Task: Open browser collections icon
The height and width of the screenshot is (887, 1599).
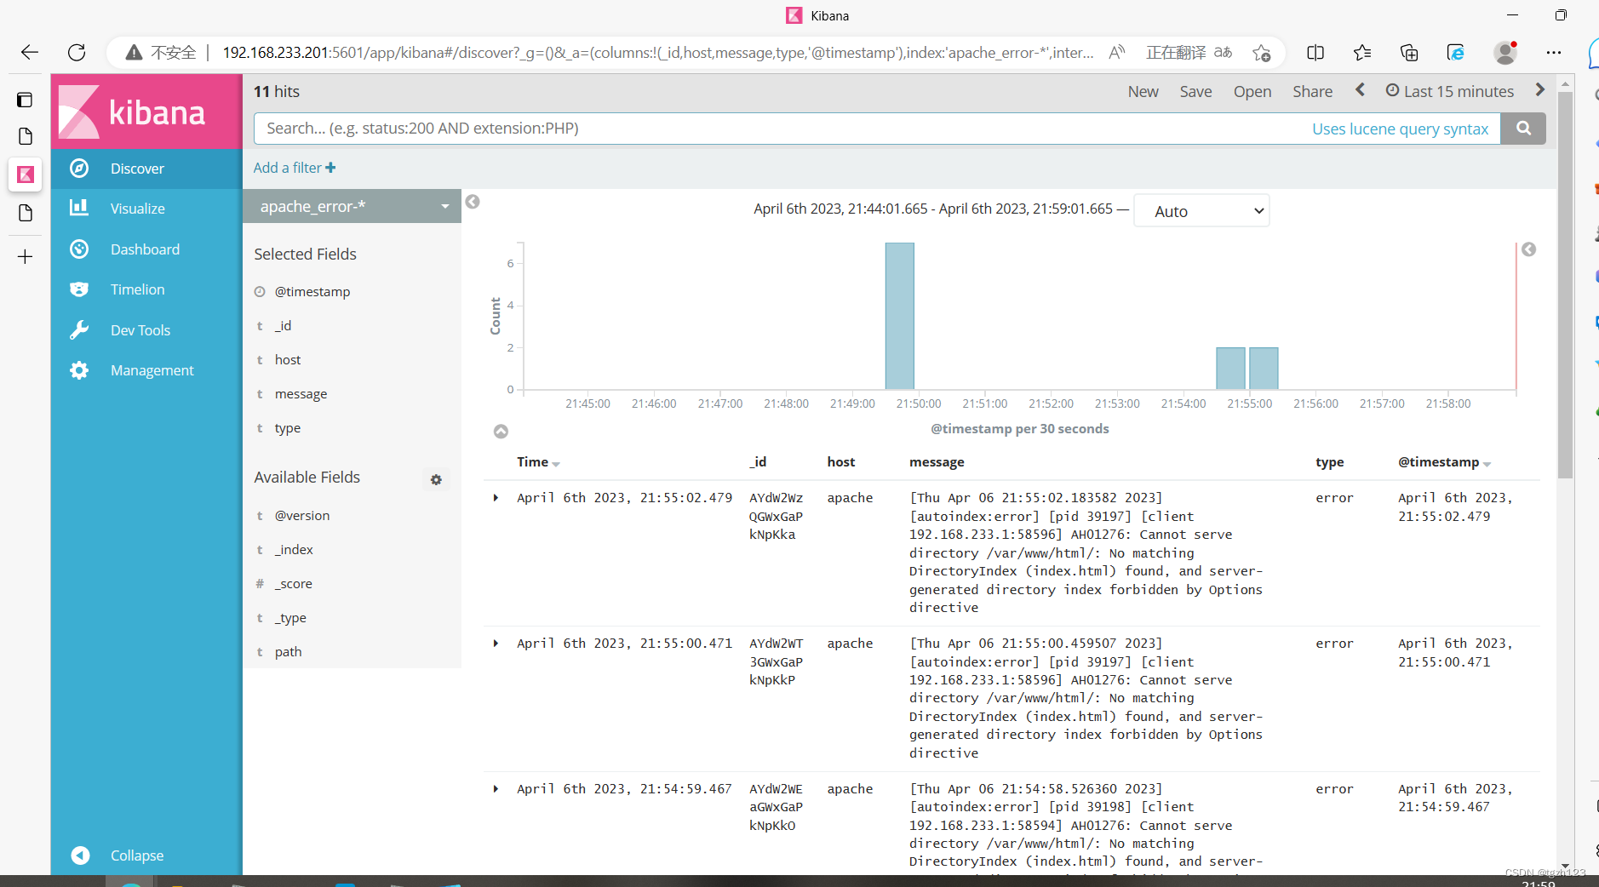Action: (1409, 53)
